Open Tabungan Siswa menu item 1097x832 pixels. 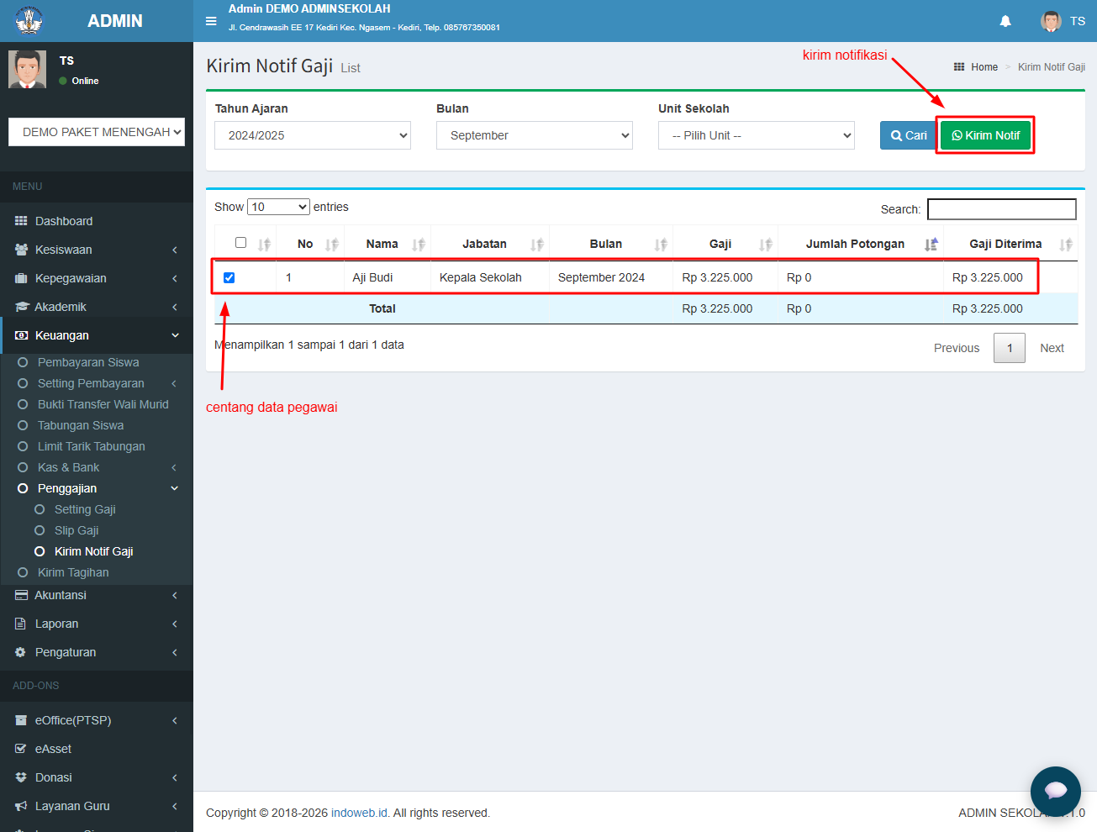point(81,425)
